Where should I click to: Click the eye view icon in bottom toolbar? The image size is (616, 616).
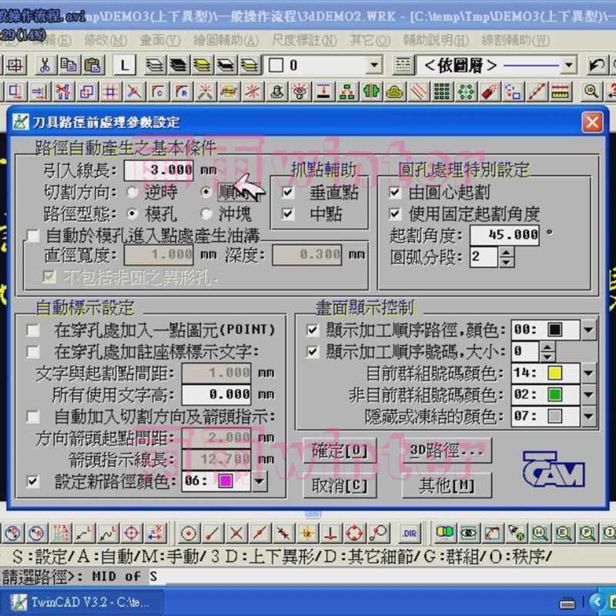468,534
